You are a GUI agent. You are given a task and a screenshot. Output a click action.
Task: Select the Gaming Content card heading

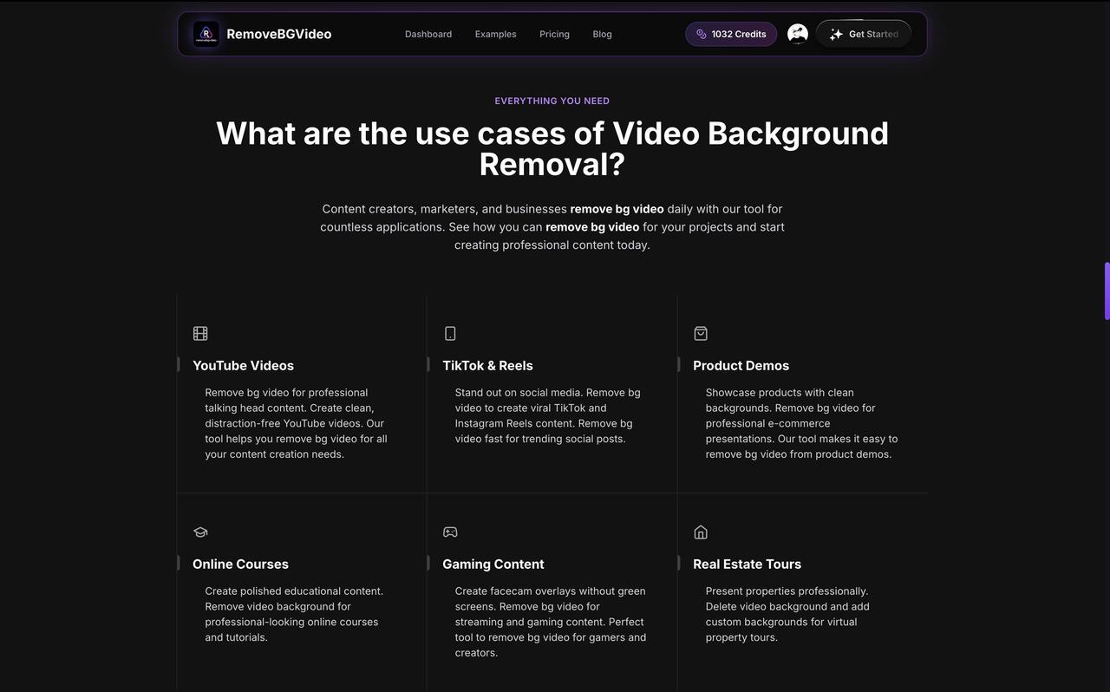(x=493, y=564)
